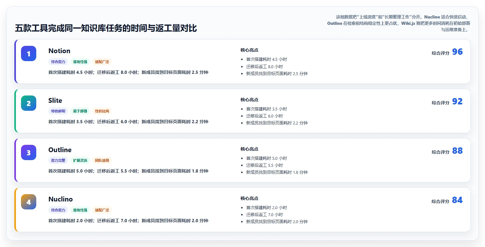This screenshot has width=485, height=247.
Task: Click the page heading 五款工具完成同一知识库任务的时间与返工量对比
Action: pos(106,28)
